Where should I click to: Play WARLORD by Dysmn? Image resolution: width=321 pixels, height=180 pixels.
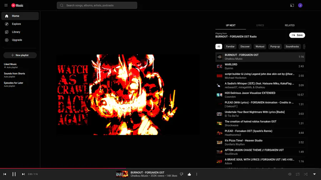click(x=260, y=66)
